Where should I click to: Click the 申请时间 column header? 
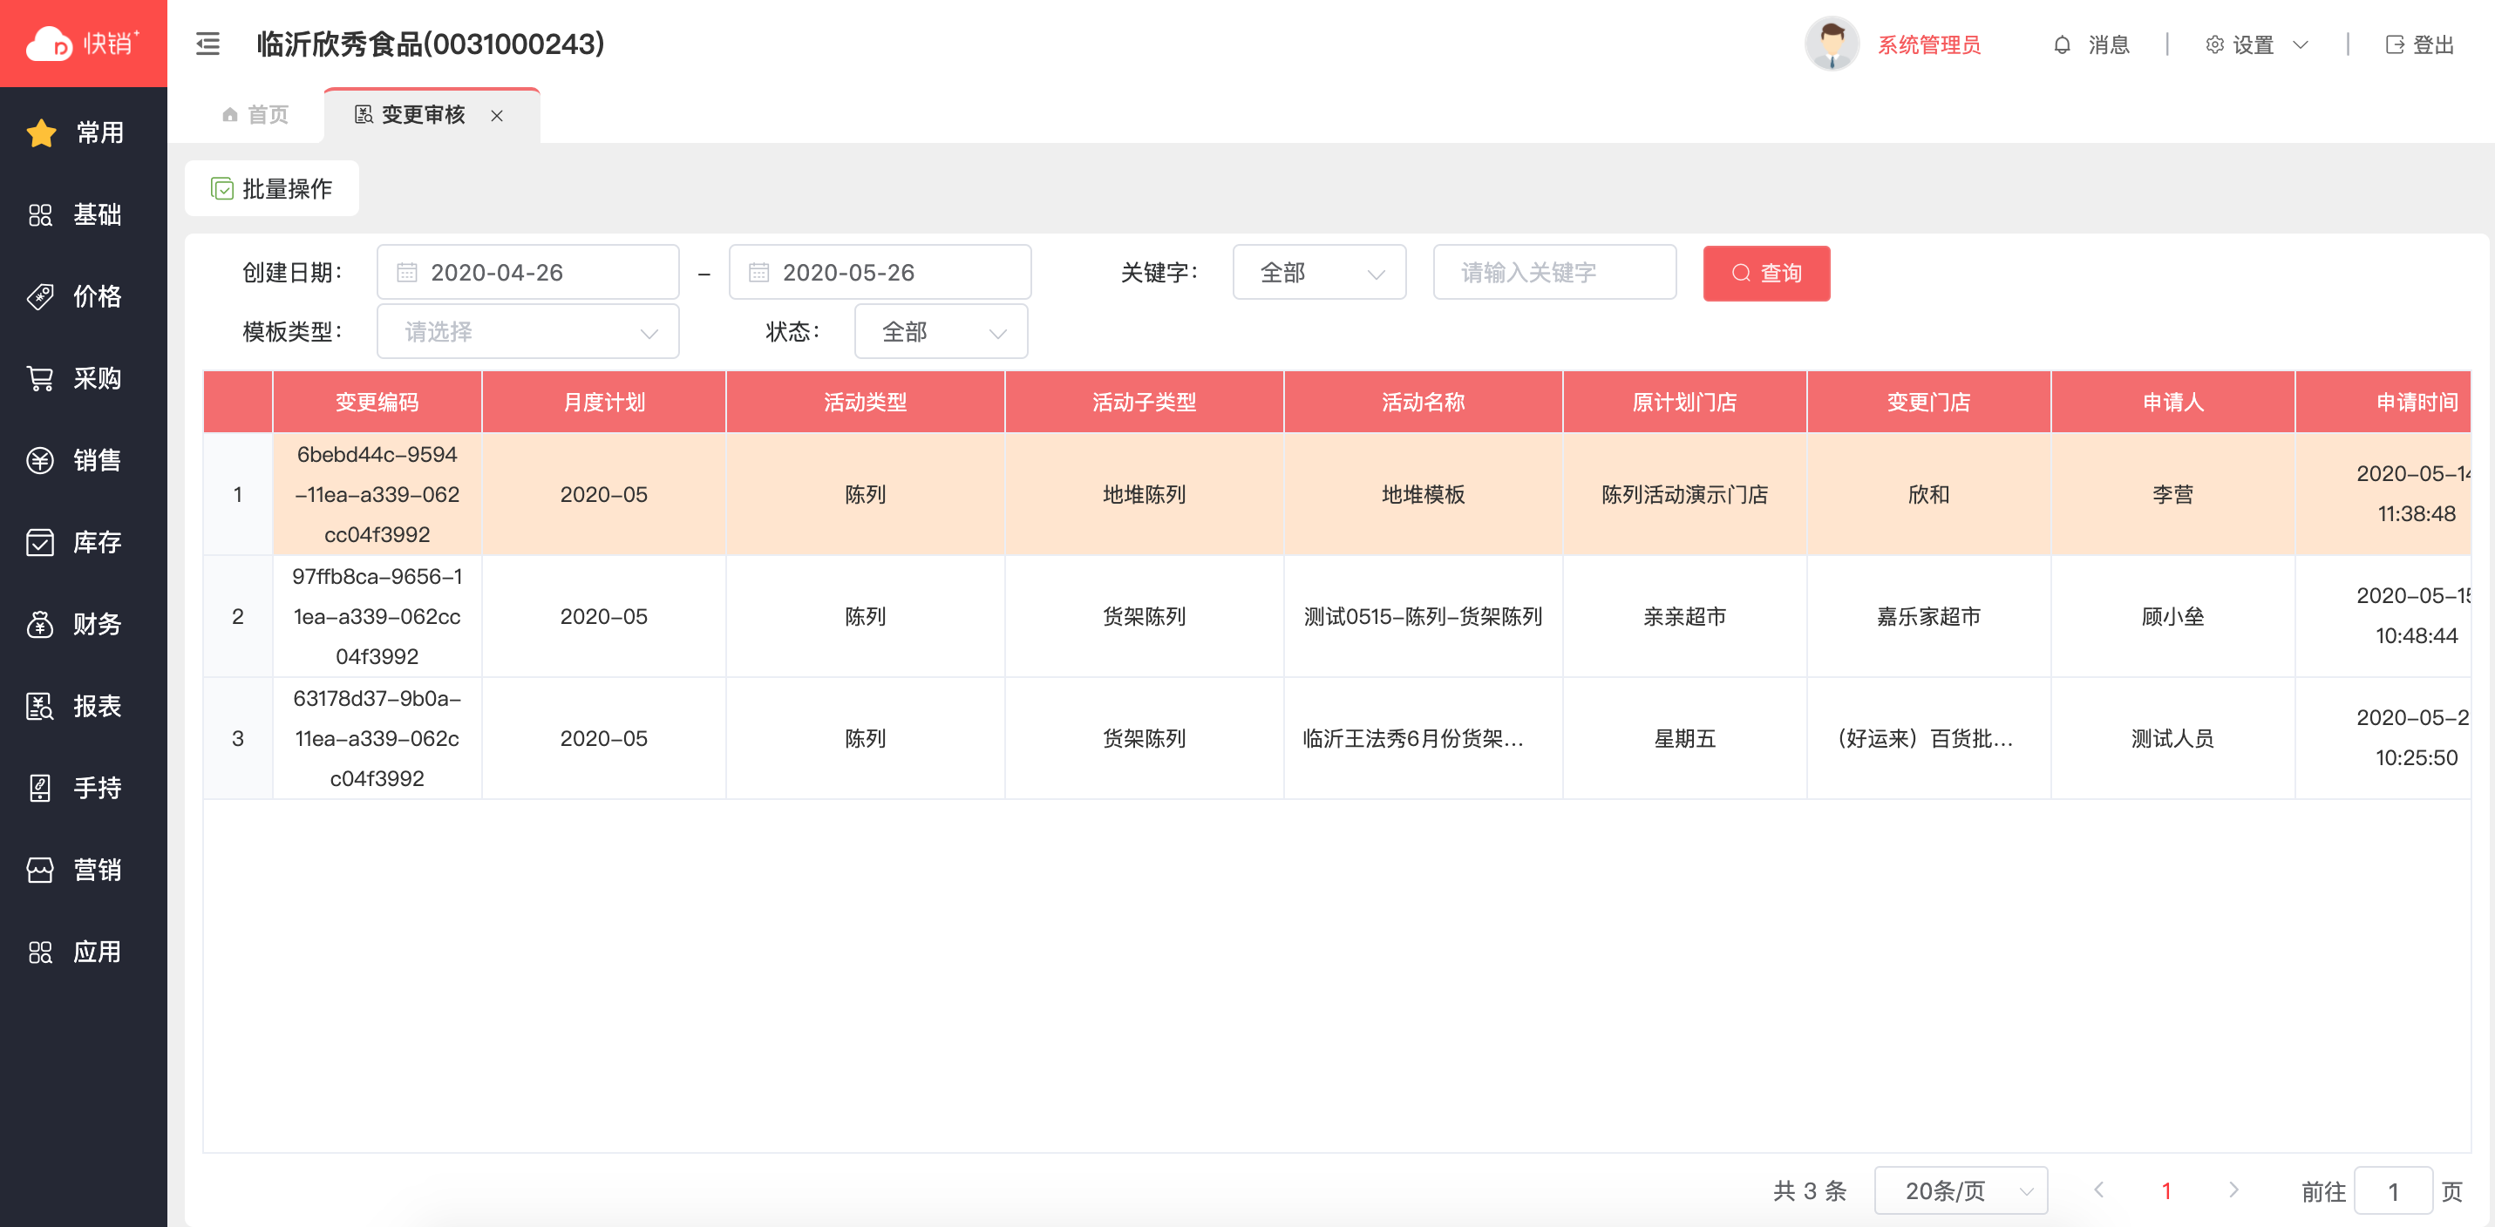pyautogui.click(x=2383, y=402)
